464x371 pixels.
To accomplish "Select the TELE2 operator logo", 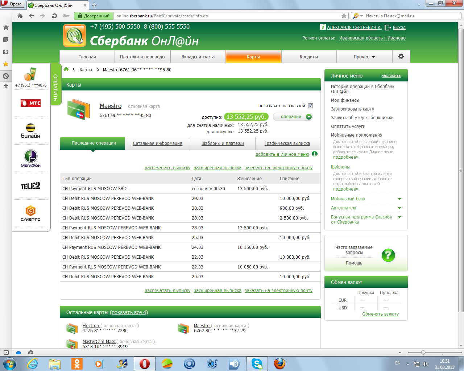I will 30,186.
